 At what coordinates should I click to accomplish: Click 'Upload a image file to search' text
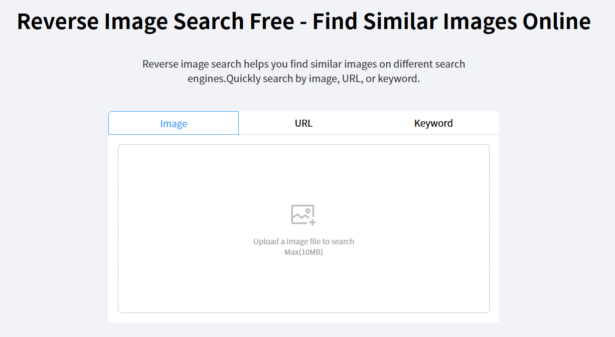(303, 241)
